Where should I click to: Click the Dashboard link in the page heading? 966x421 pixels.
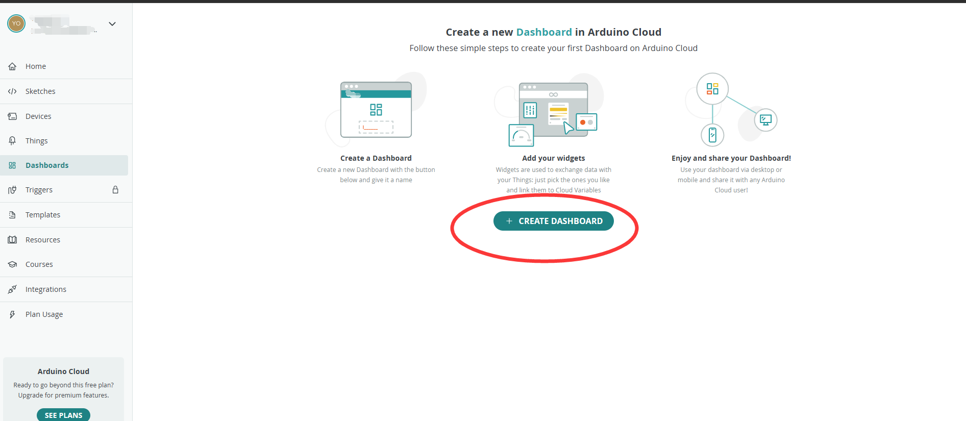click(544, 32)
